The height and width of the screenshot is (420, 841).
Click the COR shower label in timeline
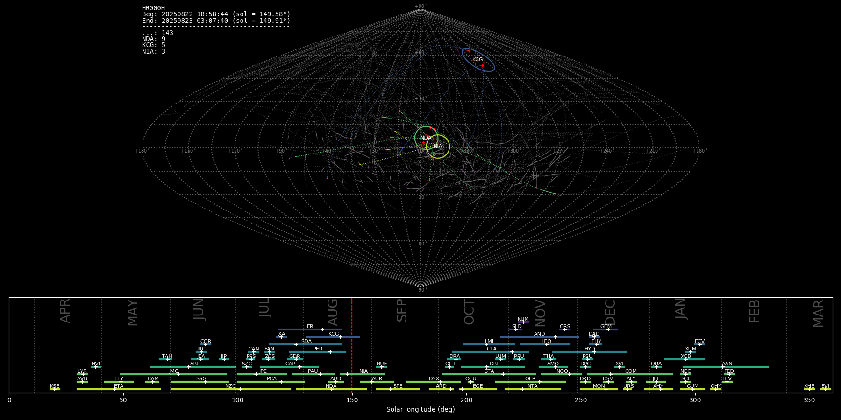[x=206, y=342]
